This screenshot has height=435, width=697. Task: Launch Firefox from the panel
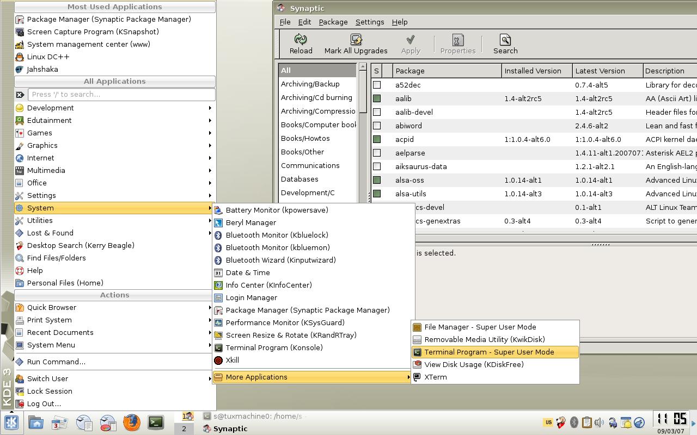tap(132, 422)
